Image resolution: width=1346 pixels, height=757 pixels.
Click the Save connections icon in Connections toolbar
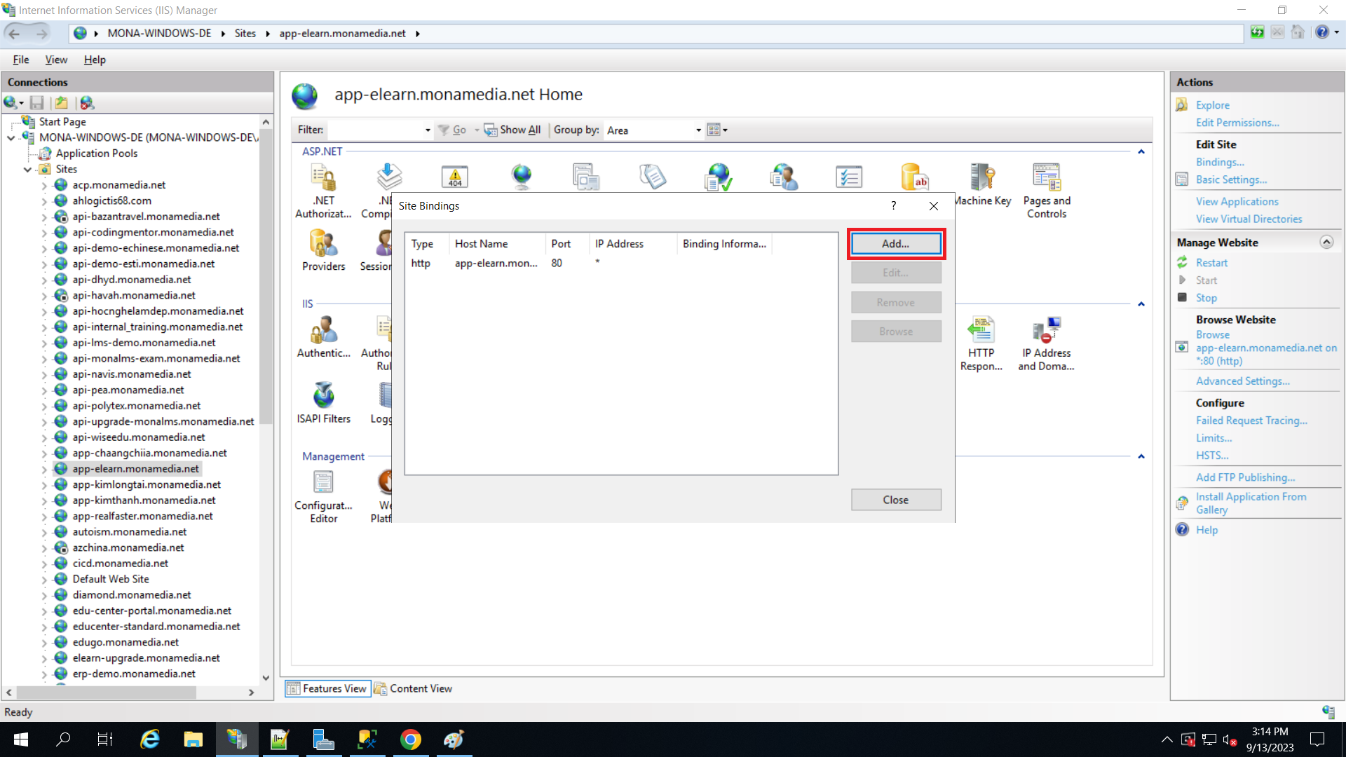click(37, 103)
